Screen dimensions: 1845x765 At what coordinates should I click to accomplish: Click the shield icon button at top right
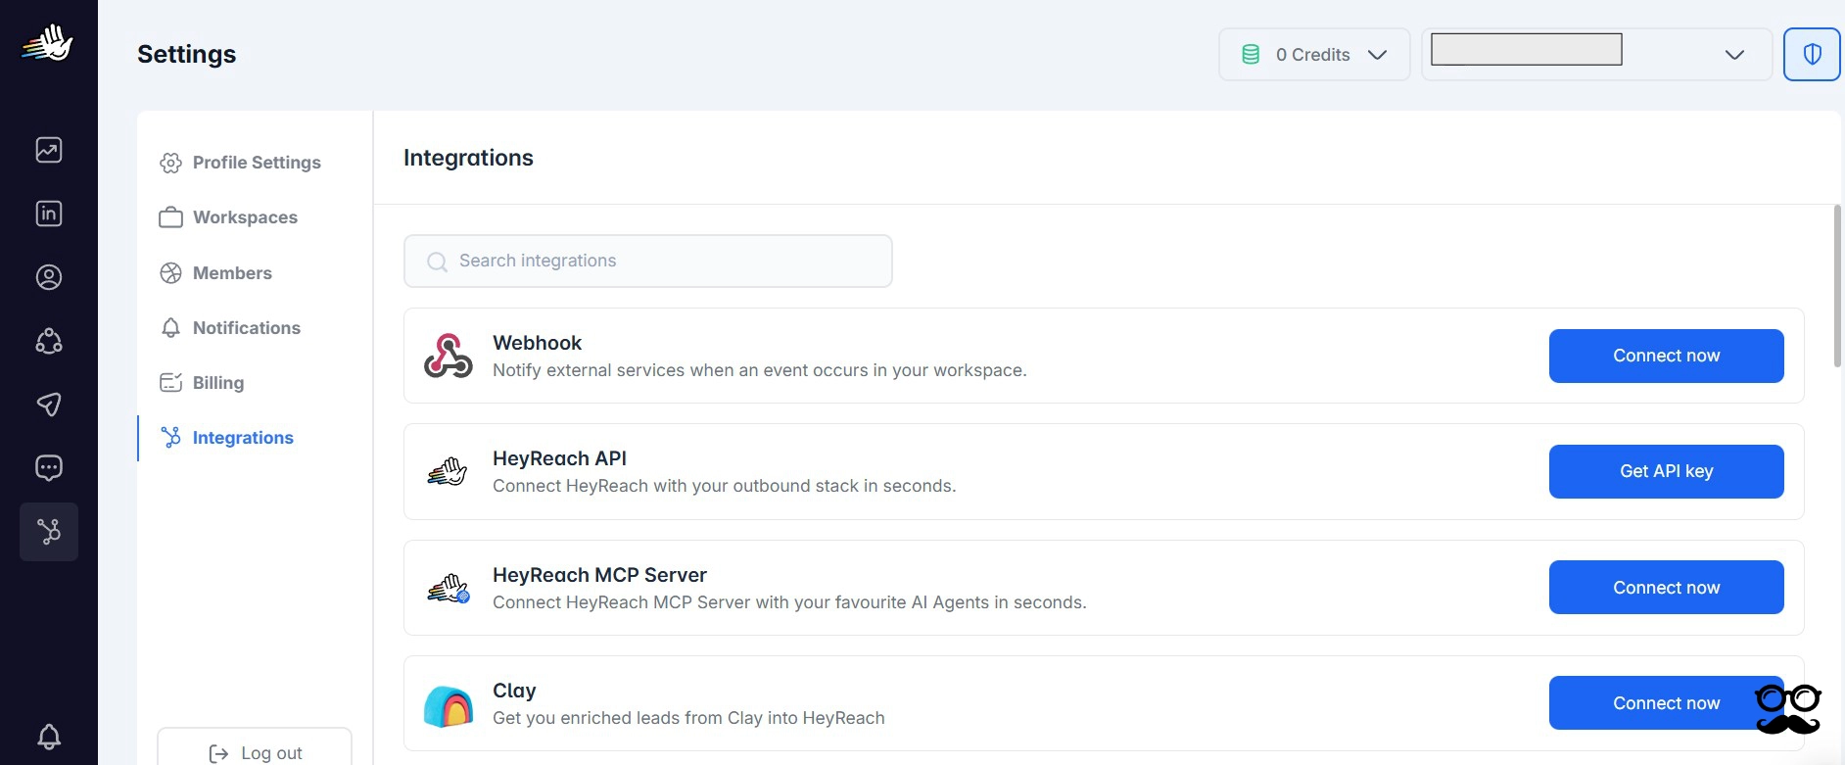click(x=1812, y=54)
